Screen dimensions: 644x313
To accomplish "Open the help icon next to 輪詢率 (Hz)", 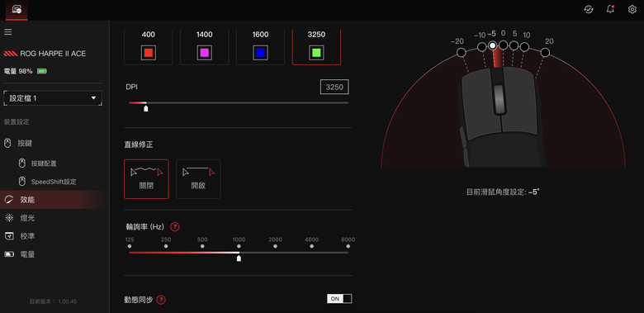I will coord(175,227).
